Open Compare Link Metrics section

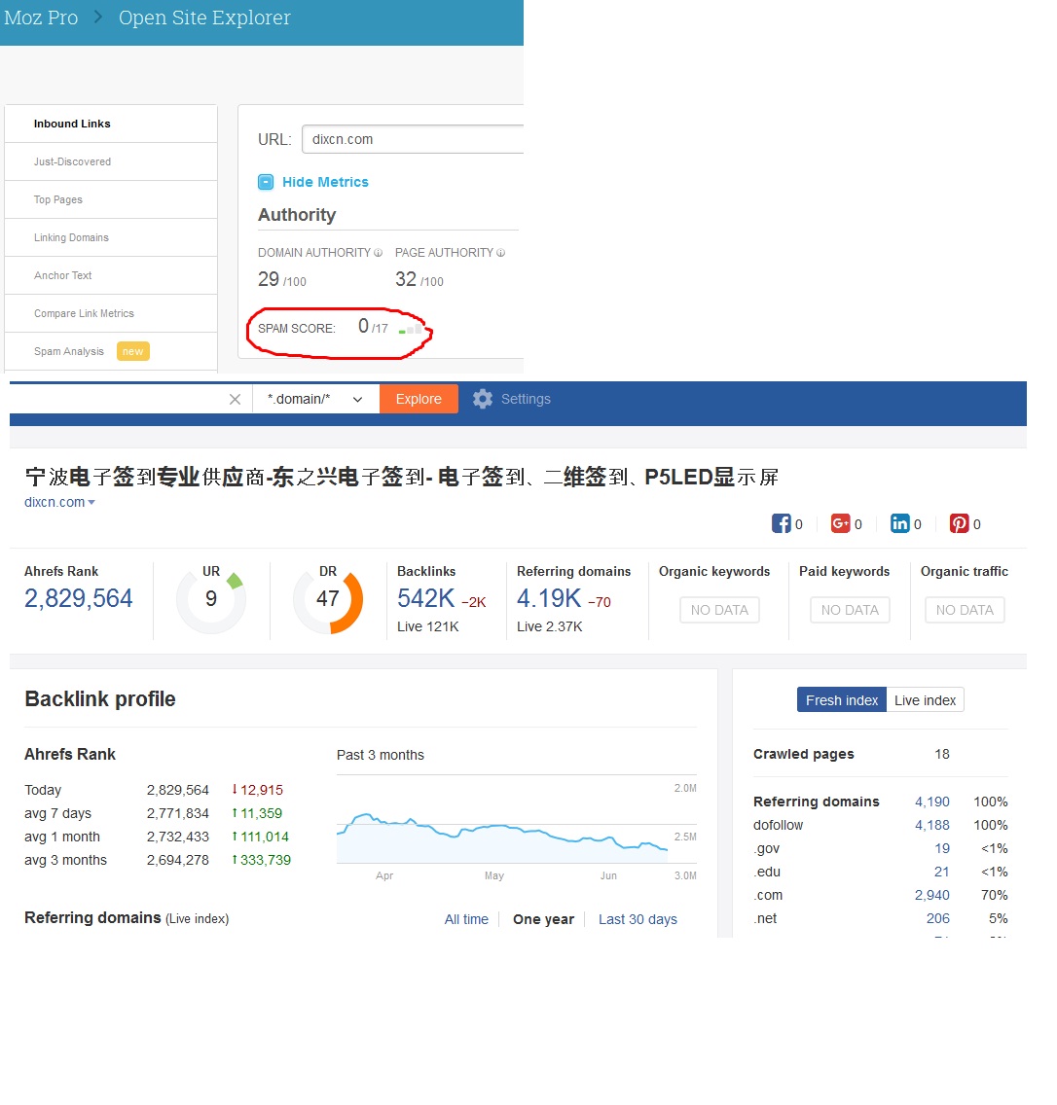point(111,313)
